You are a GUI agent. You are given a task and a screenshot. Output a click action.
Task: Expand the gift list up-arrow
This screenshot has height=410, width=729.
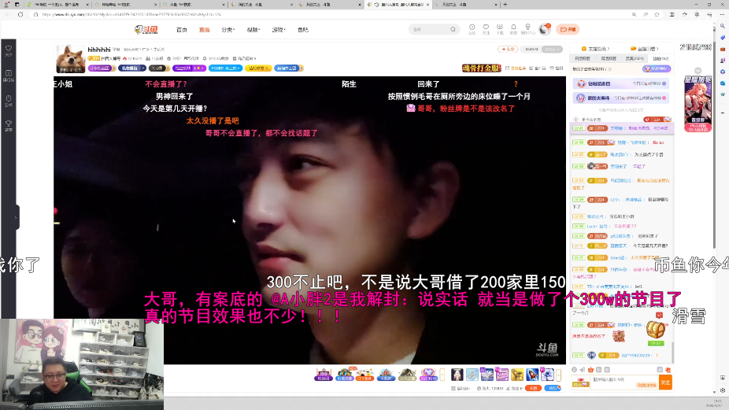coord(558,375)
